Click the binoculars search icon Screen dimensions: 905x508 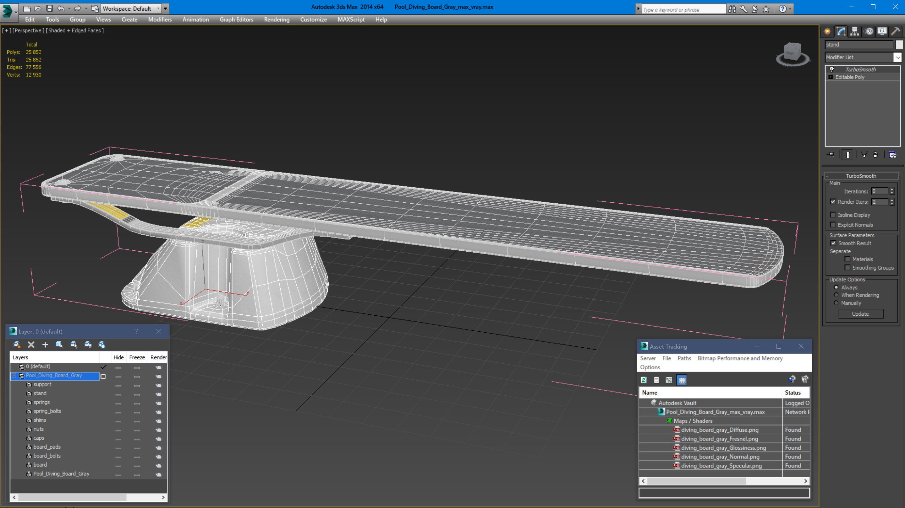click(732, 9)
